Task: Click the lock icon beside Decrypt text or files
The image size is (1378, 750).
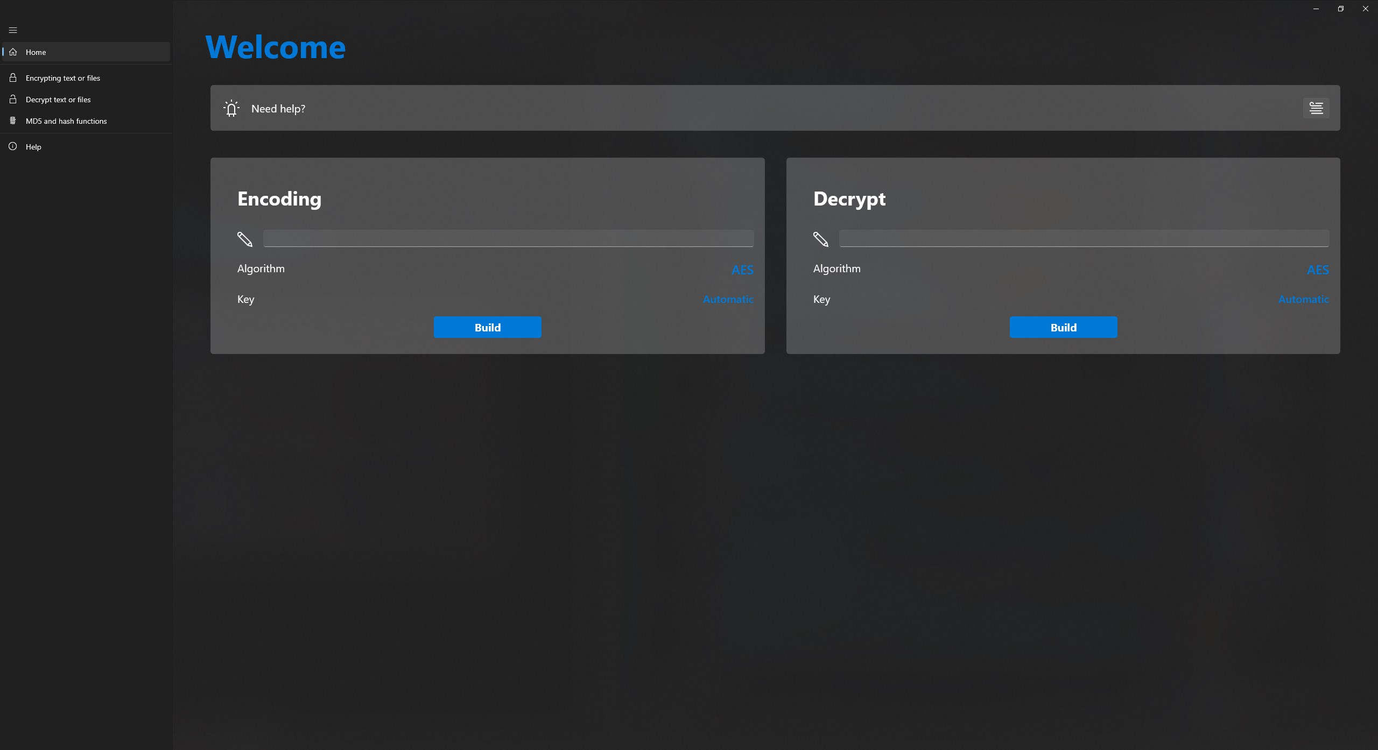Action: (x=12, y=99)
